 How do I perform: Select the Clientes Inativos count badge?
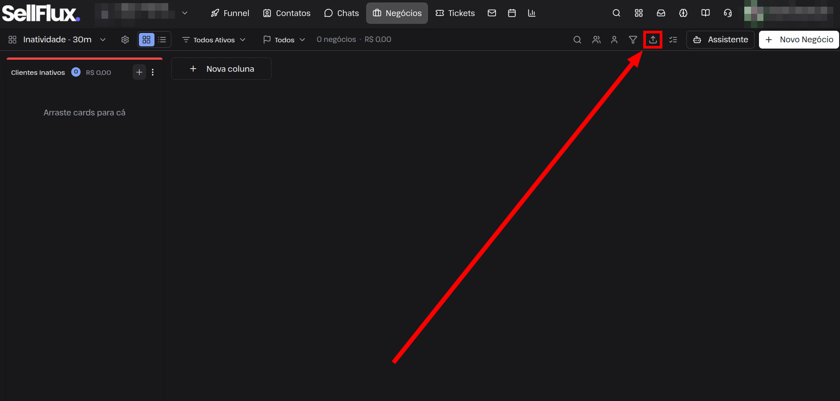click(76, 72)
